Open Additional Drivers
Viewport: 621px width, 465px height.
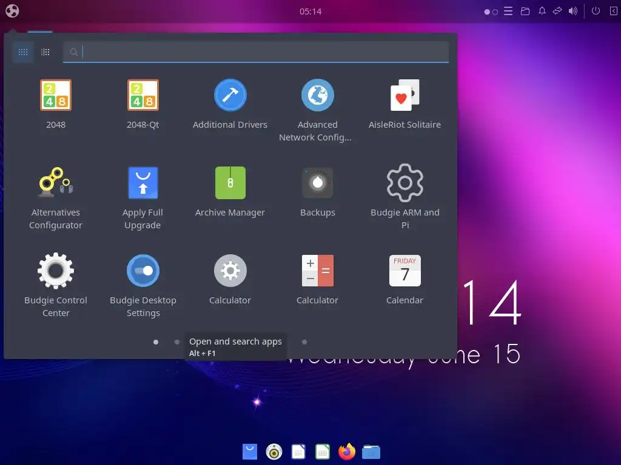[x=230, y=104]
